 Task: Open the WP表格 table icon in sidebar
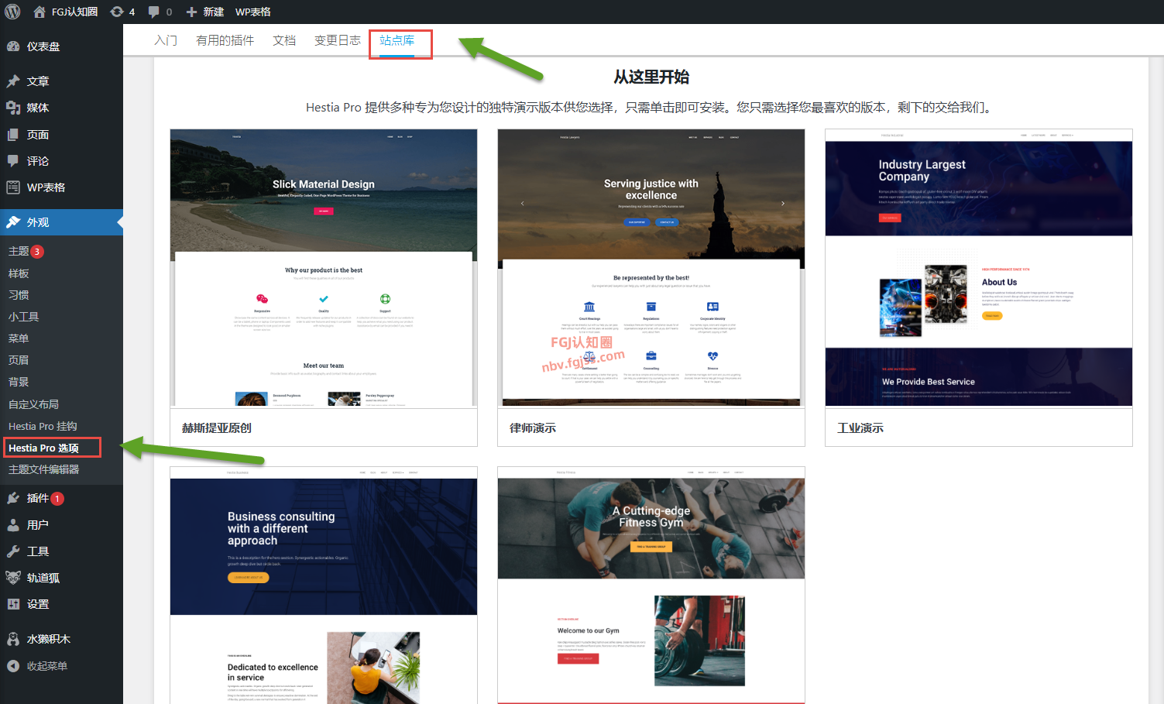click(13, 187)
